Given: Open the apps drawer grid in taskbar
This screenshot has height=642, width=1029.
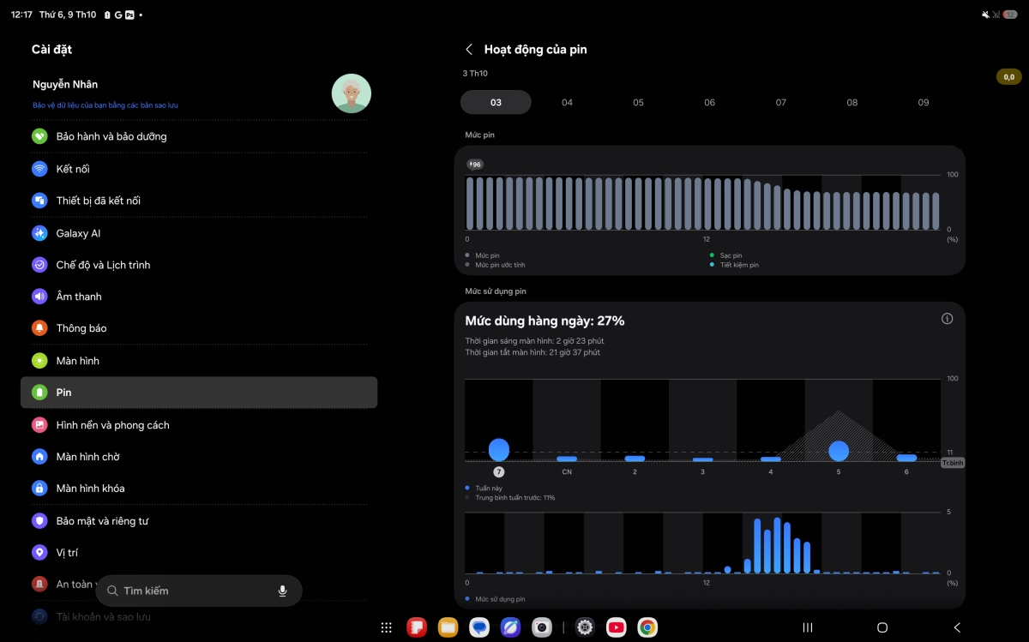Looking at the screenshot, I should (386, 627).
